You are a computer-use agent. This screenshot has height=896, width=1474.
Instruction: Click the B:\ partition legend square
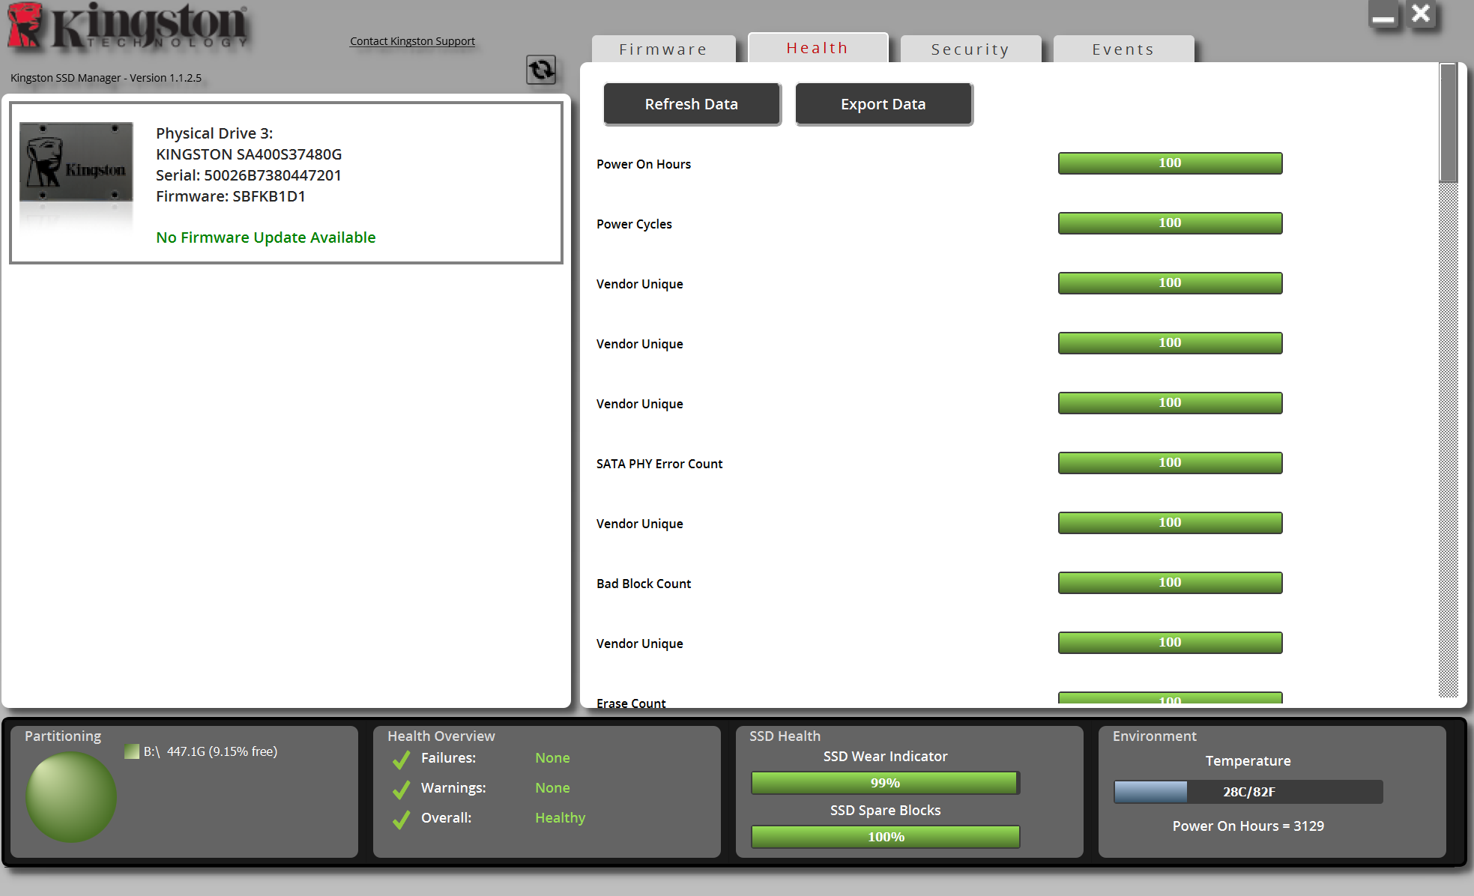132,751
